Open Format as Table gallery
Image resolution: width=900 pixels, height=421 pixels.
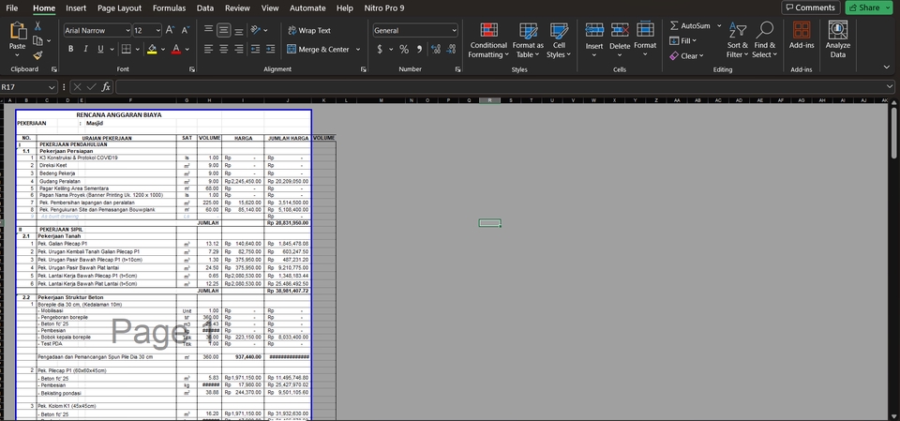[x=528, y=40]
